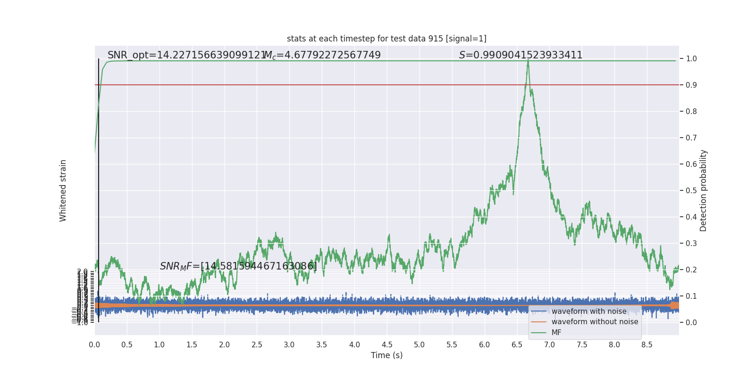This screenshot has height=377, width=755.
Task: Click x-axis tick label 5.0
Action: (419, 345)
